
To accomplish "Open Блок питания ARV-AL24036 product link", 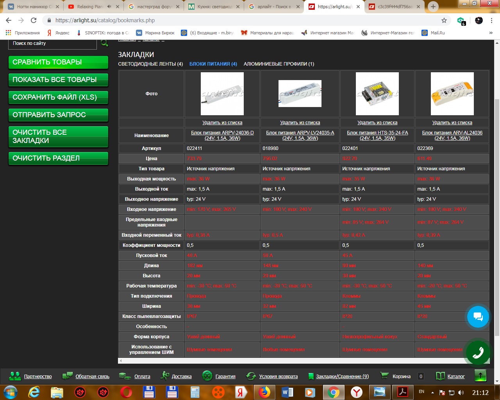I will pos(452,135).
